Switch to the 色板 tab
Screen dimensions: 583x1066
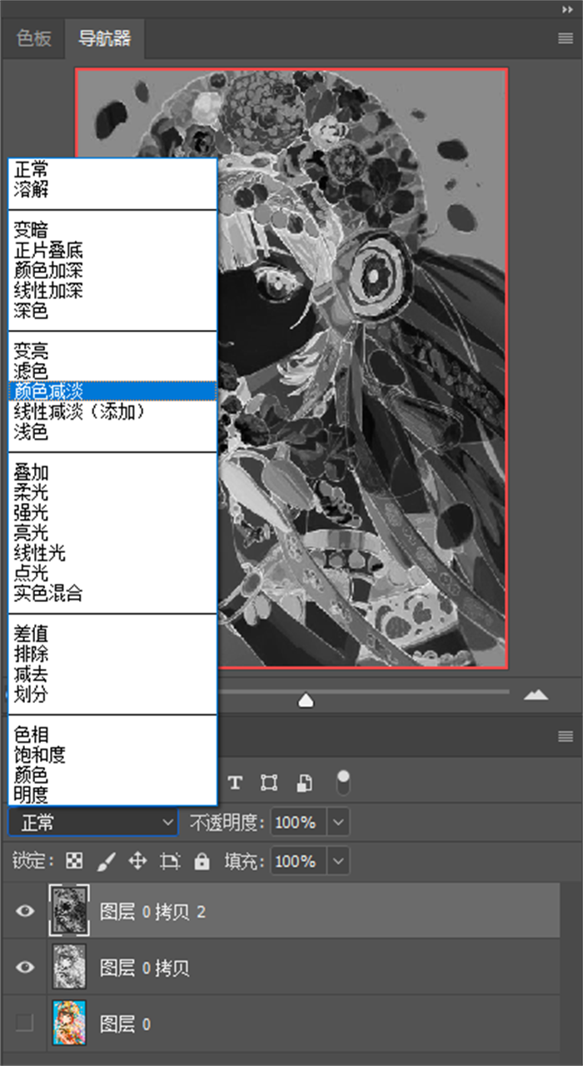click(34, 38)
